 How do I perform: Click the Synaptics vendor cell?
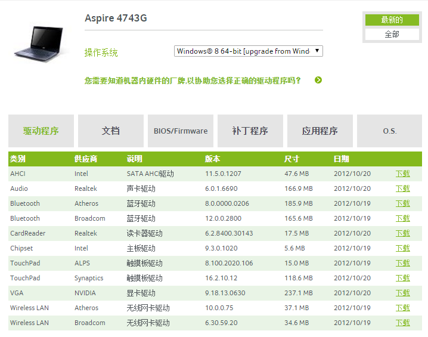point(89,278)
